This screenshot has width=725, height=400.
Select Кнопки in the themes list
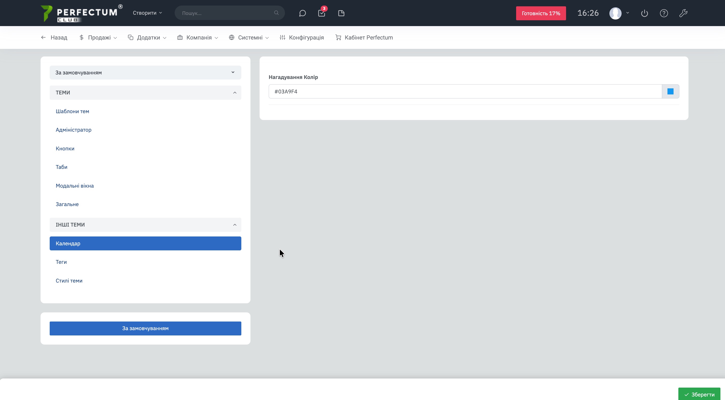[x=65, y=148]
